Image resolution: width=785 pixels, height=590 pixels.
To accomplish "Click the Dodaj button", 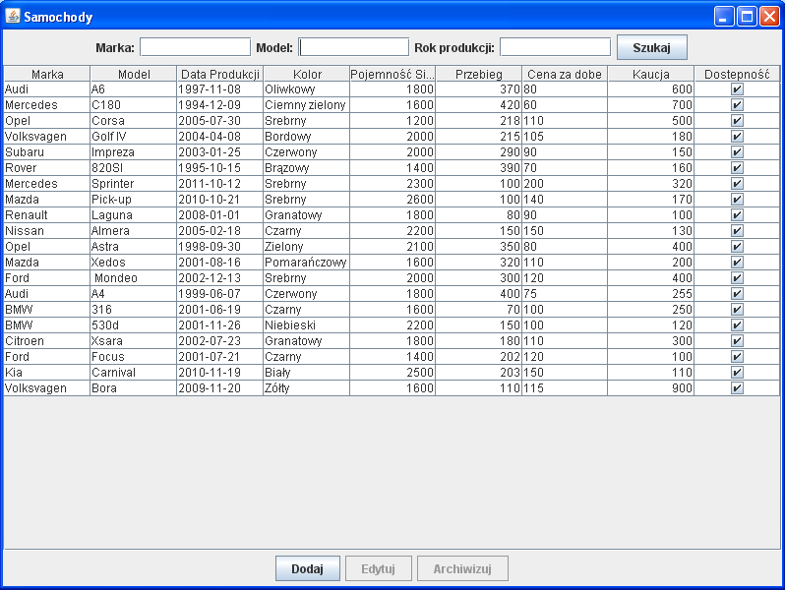I will (x=307, y=568).
